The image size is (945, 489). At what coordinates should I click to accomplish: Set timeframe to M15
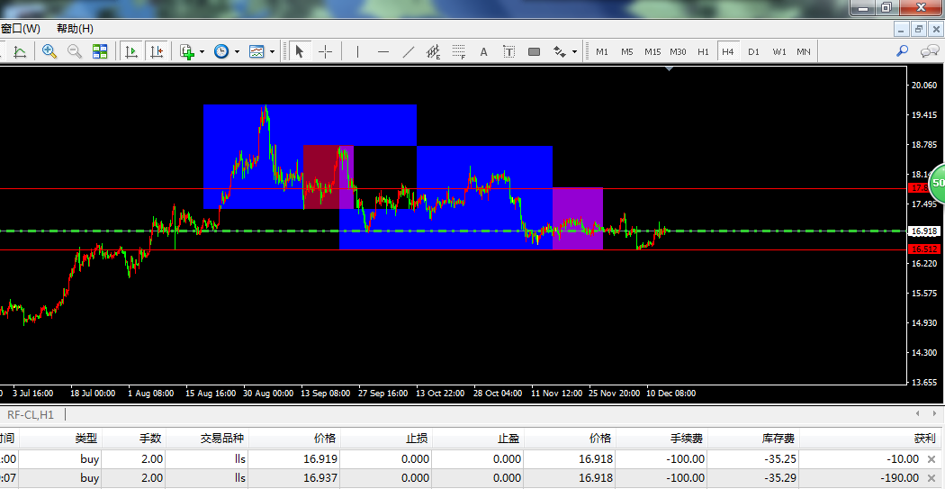(x=652, y=51)
